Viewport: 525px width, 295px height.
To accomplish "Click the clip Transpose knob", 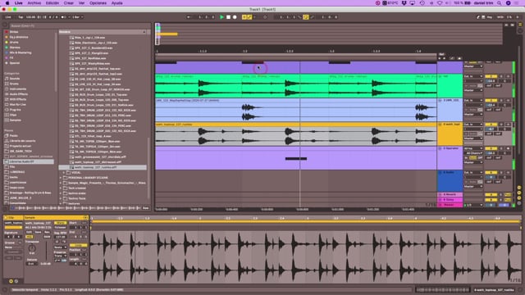I will 32,248.
